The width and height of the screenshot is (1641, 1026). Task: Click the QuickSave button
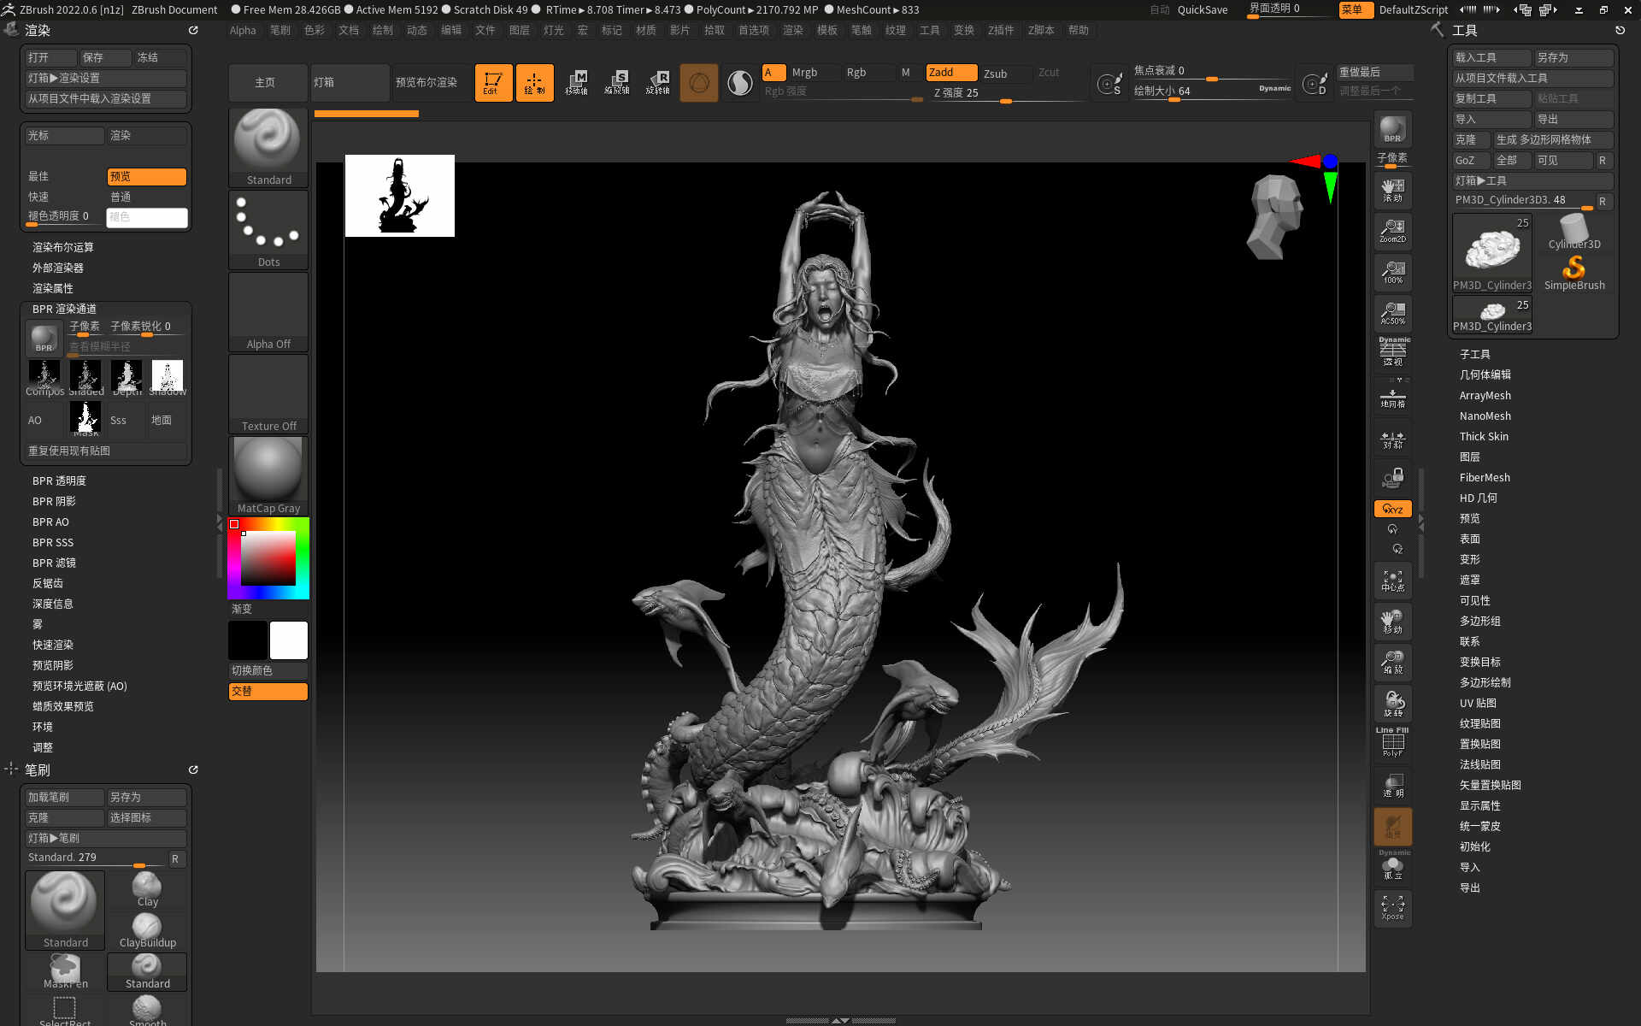point(1202,9)
